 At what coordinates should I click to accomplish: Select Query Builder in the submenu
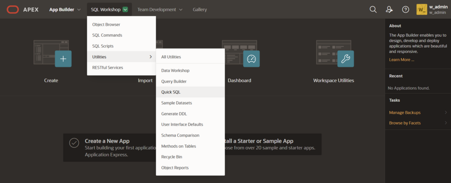(x=174, y=81)
